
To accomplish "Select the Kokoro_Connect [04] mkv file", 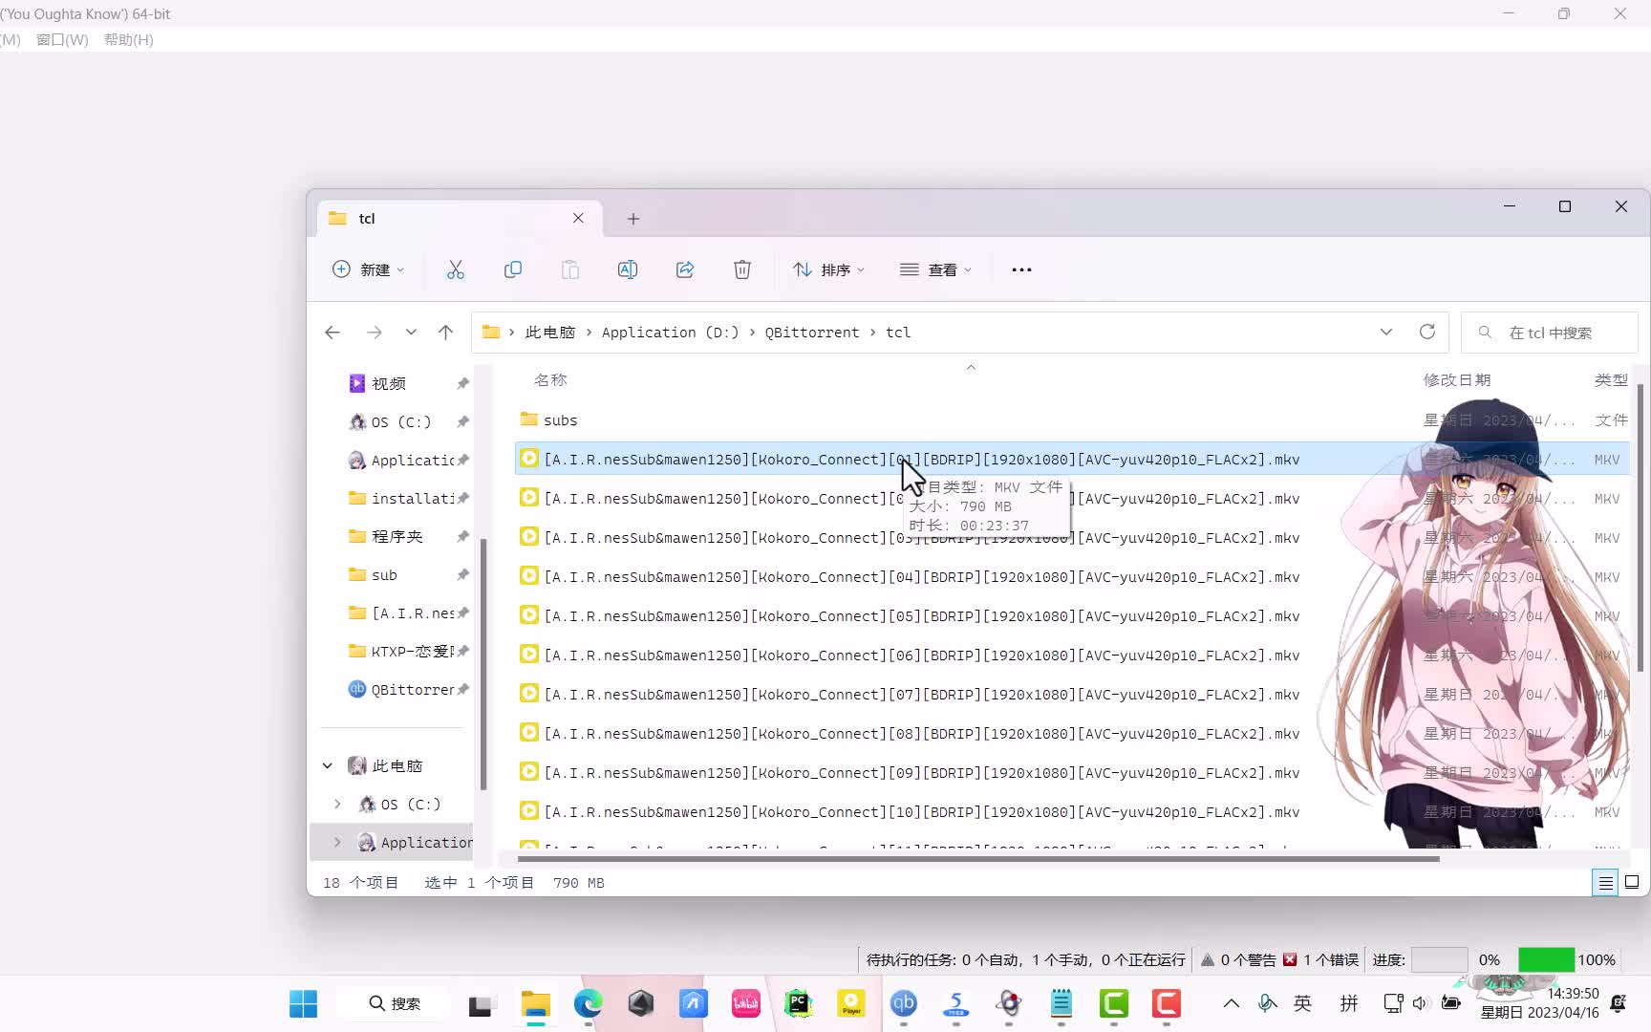I will pyautogui.click(x=1072, y=577).
